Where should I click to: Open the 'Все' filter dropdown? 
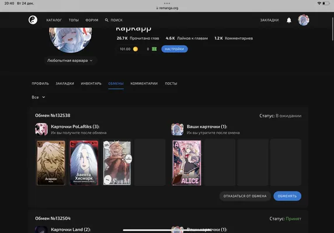tap(39, 97)
